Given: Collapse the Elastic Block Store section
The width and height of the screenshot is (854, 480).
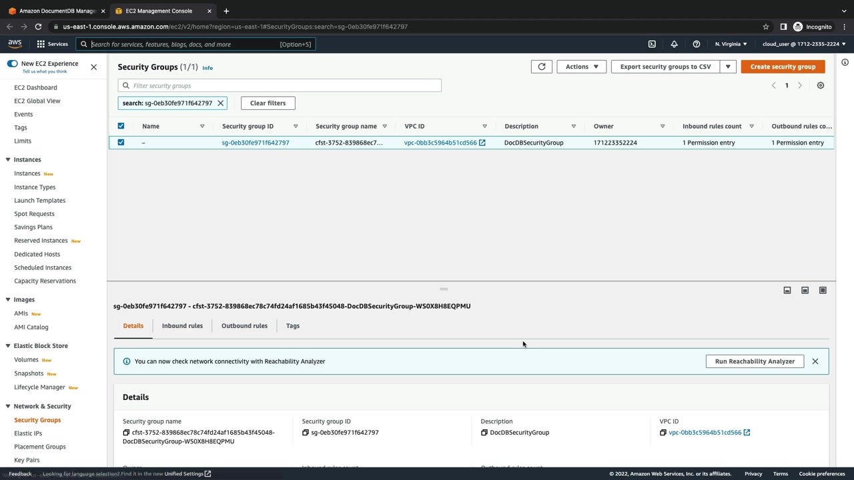Looking at the screenshot, I should [8, 346].
